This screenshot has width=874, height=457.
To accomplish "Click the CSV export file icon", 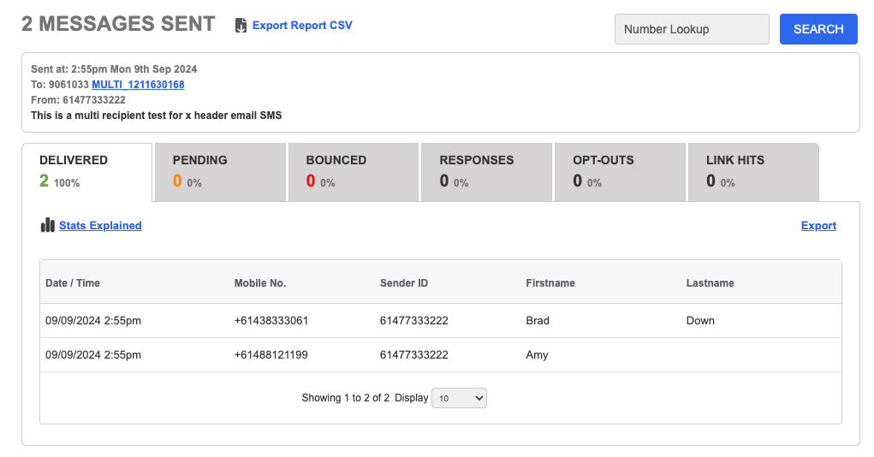I will pos(241,26).
